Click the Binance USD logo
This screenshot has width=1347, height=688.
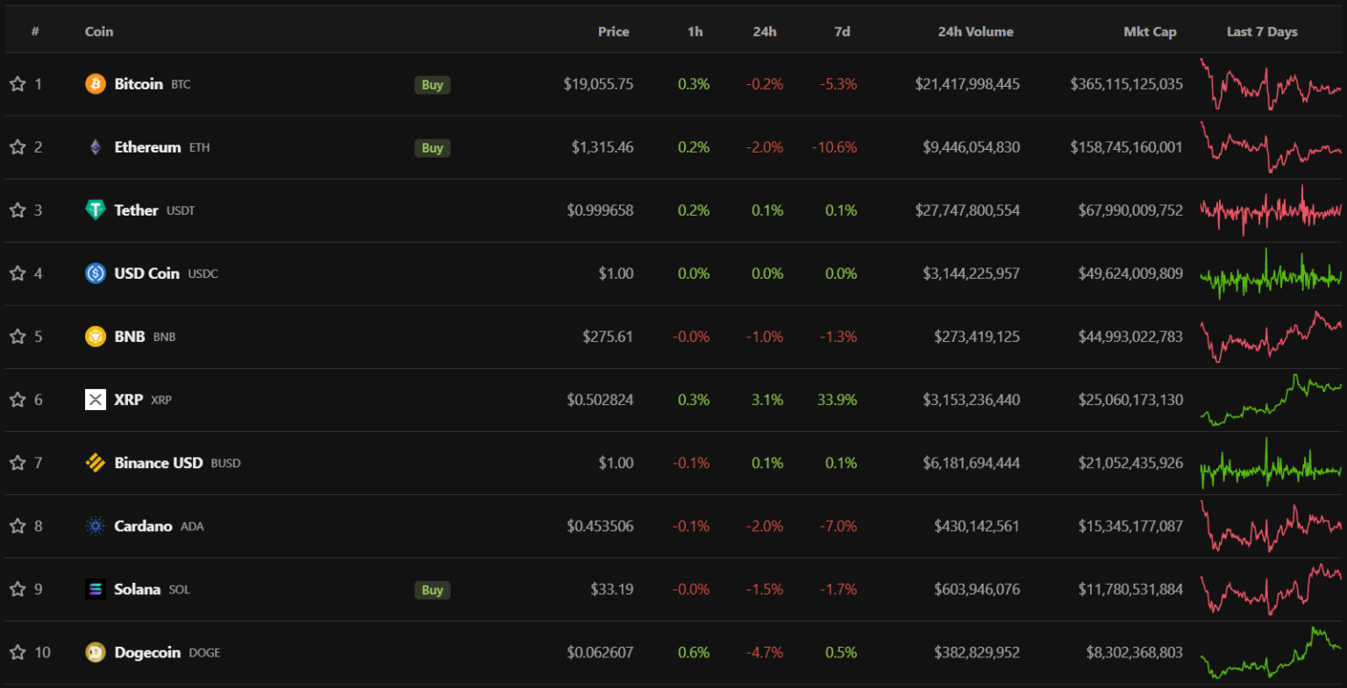pyautogui.click(x=96, y=463)
